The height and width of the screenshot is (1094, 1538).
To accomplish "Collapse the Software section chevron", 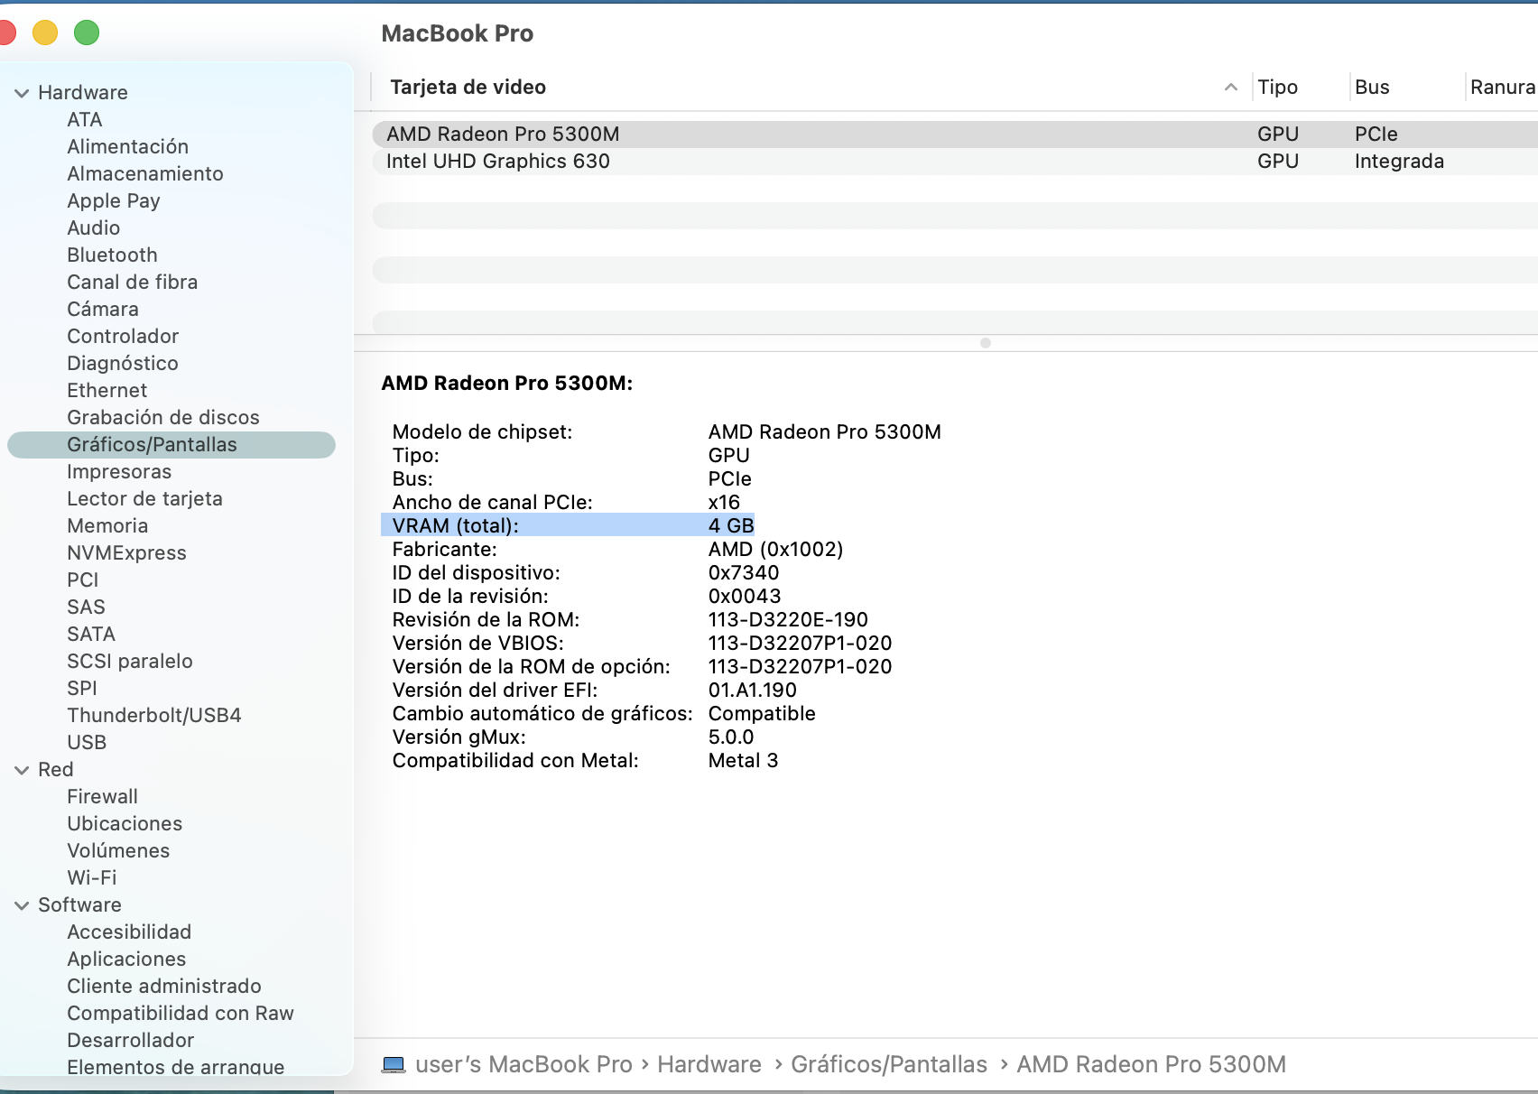I will coord(22,905).
